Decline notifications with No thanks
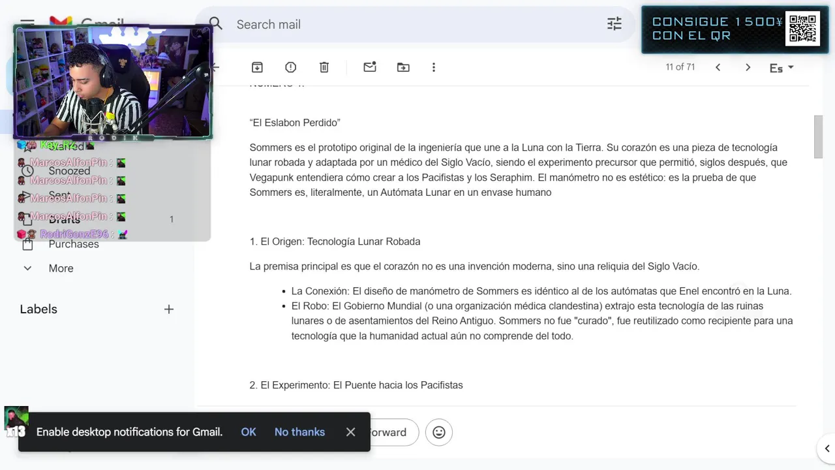The height and width of the screenshot is (470, 835). coord(299,432)
